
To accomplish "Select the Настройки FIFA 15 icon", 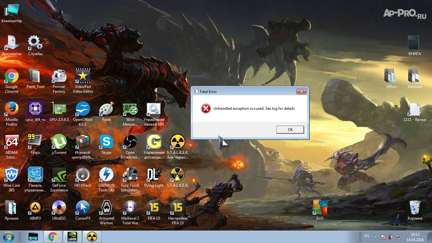I will point(178,213).
